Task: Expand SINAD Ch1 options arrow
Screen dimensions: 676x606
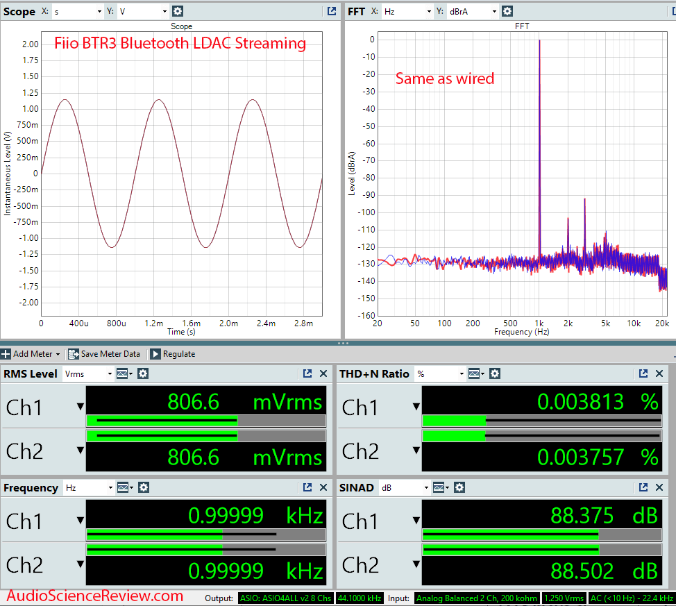Action: [416, 520]
